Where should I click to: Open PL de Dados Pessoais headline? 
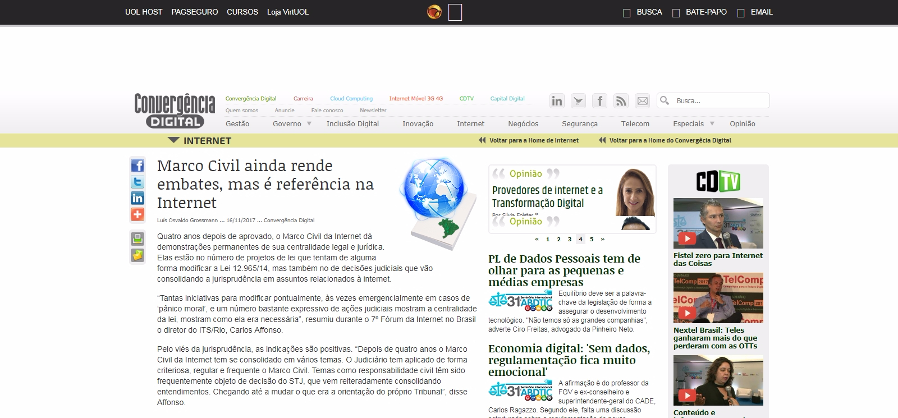click(x=564, y=270)
